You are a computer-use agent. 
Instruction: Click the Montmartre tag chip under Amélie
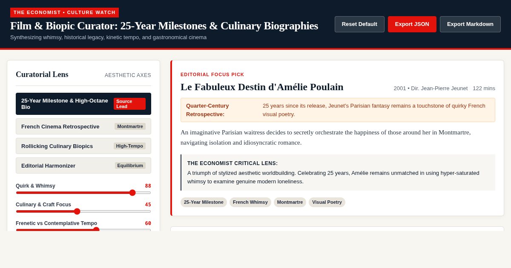coord(290,202)
